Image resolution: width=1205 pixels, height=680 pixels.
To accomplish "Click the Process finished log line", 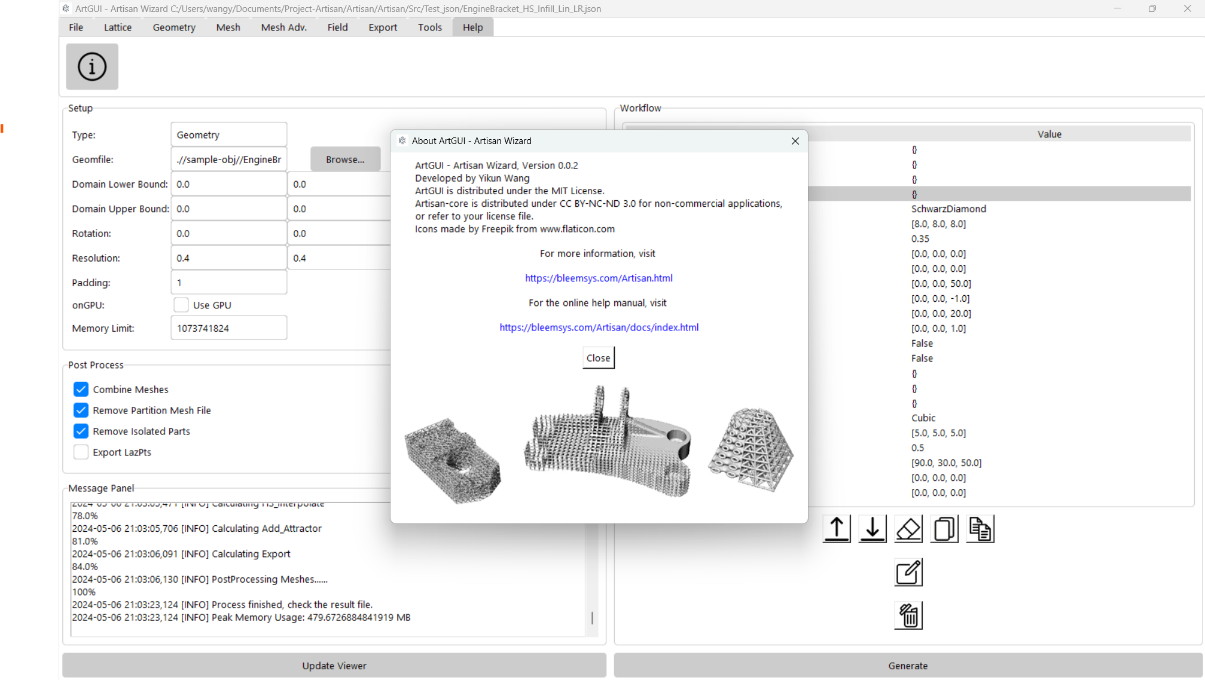I will [222, 605].
